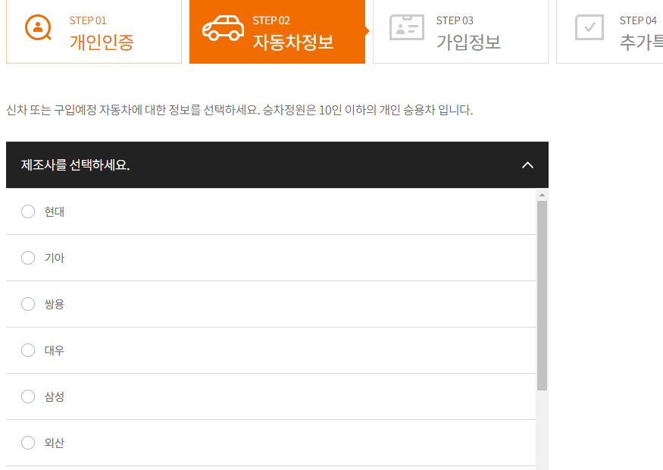Switch to the STEP 03 가입정보 step
The image size is (663, 470).
point(460,32)
